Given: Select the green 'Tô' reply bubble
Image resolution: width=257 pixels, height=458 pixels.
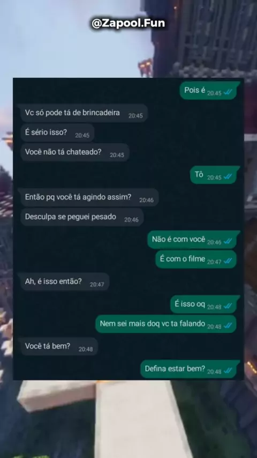Looking at the screenshot, I should [x=215, y=175].
